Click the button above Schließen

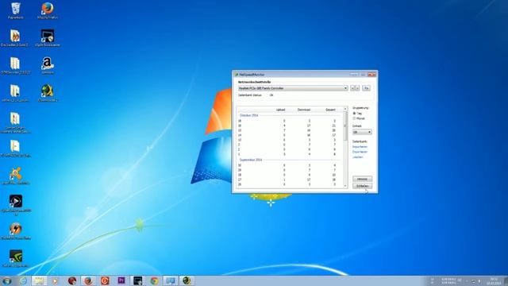point(362,179)
